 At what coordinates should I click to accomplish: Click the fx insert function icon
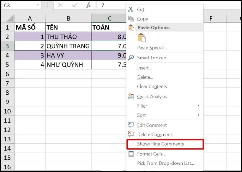click(88, 5)
